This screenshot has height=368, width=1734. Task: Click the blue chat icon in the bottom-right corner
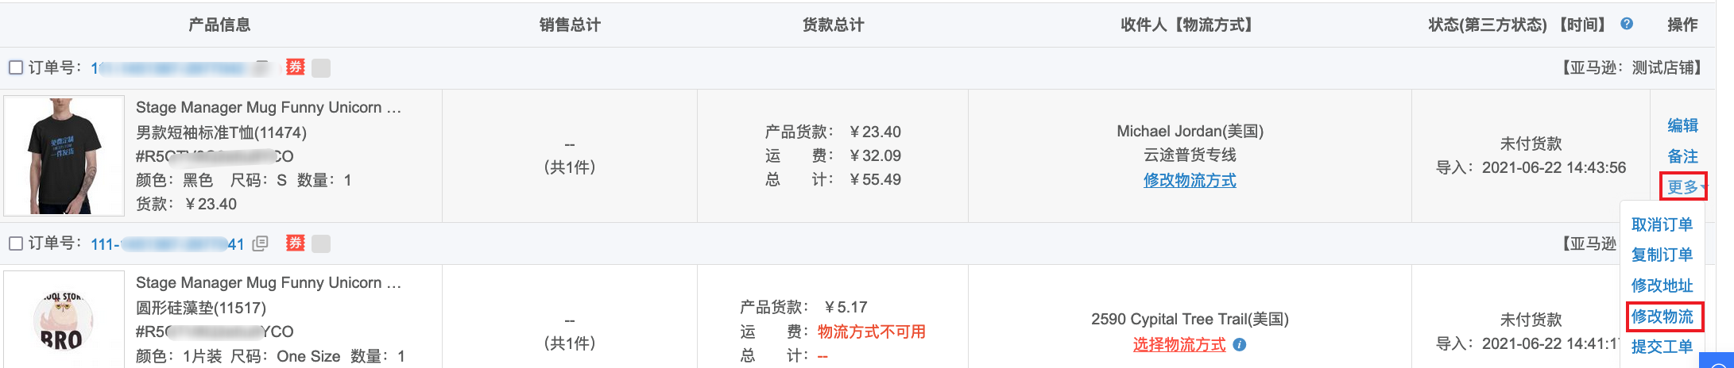click(x=1717, y=362)
